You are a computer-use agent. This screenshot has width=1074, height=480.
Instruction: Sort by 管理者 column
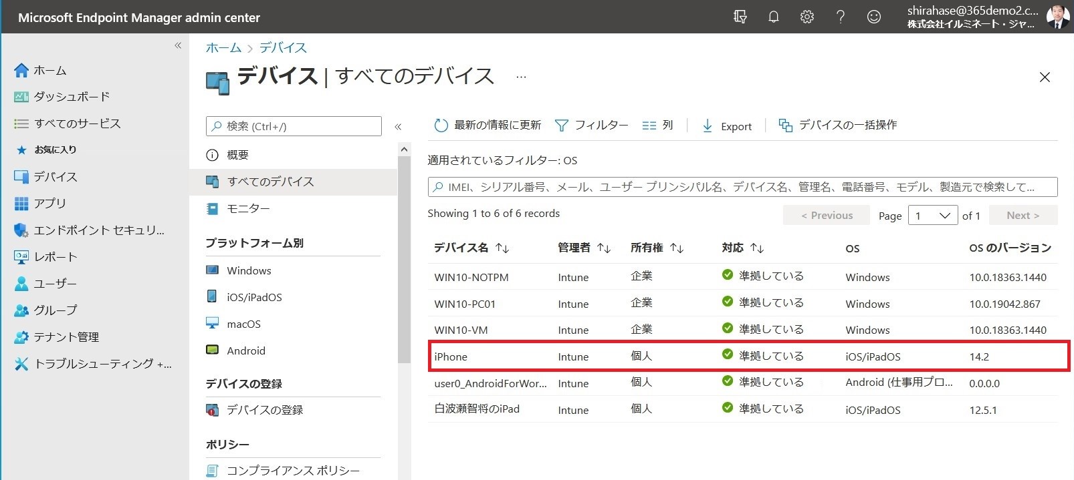click(584, 248)
